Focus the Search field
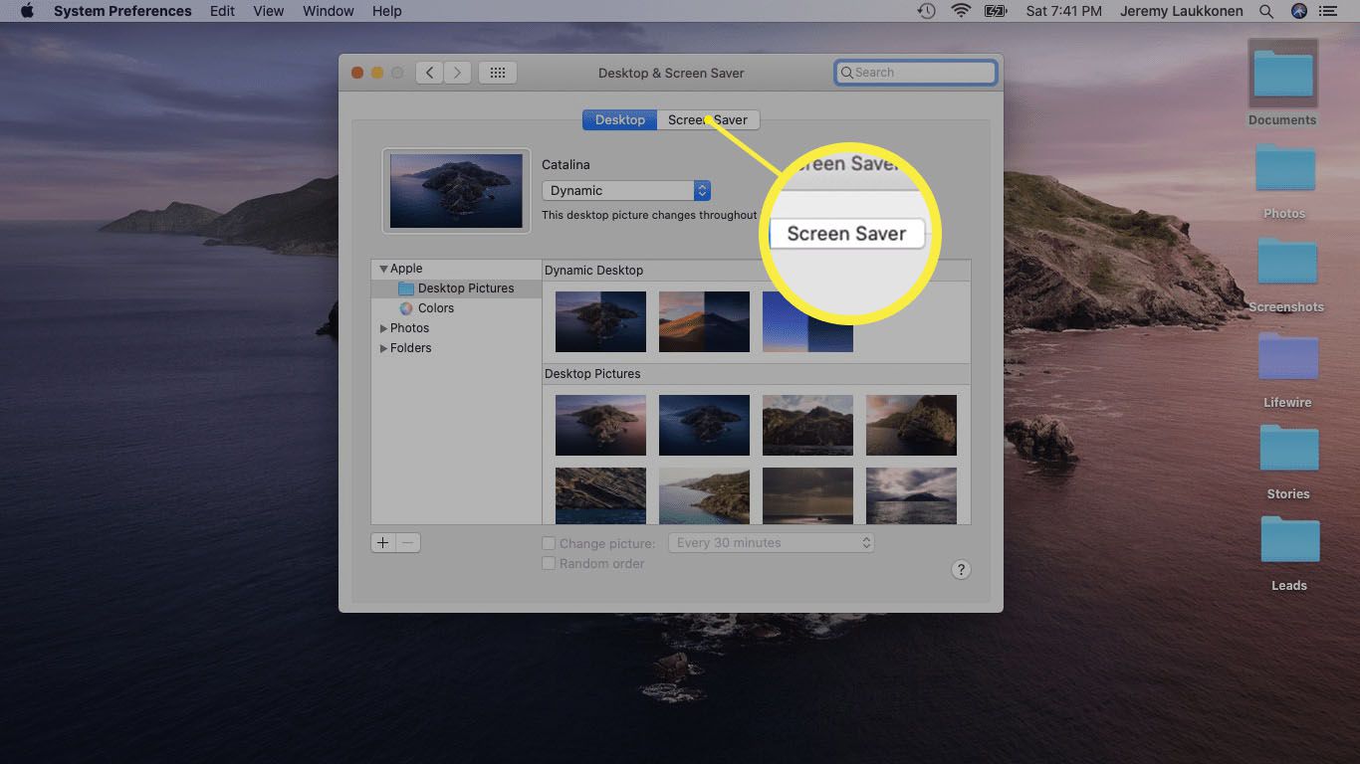 [916, 73]
